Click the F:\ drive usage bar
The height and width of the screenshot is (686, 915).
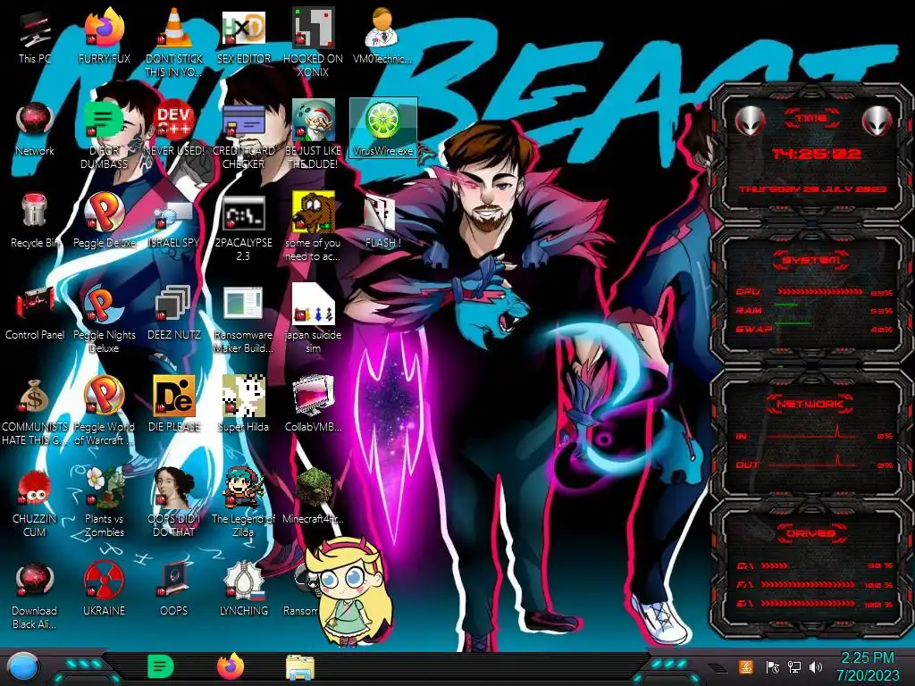point(808,584)
